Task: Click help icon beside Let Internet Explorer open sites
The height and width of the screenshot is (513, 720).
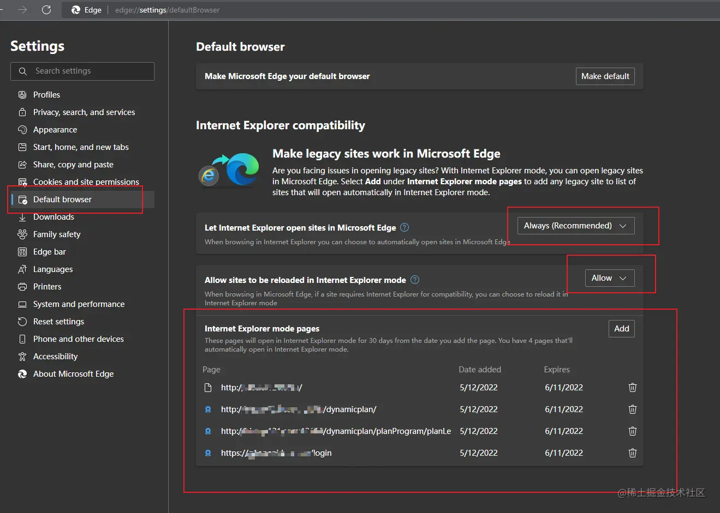Action: pos(404,227)
